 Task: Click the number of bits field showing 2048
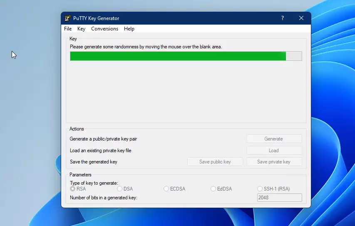pos(280,198)
